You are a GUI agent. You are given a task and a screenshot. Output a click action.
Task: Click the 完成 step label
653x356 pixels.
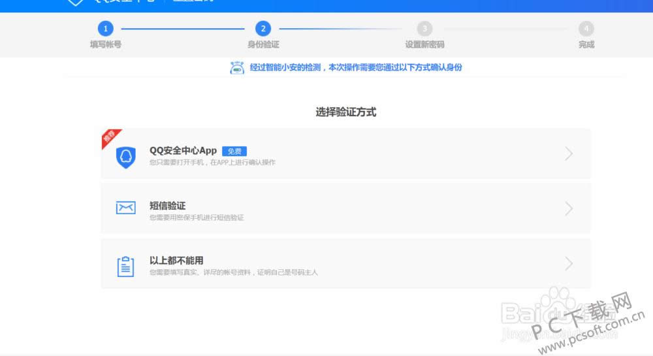586,44
